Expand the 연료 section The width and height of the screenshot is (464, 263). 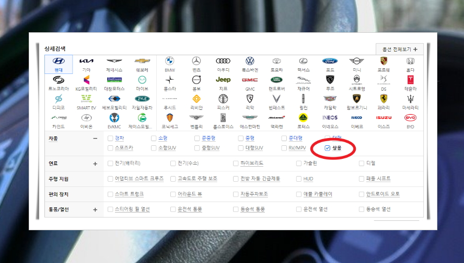95,164
